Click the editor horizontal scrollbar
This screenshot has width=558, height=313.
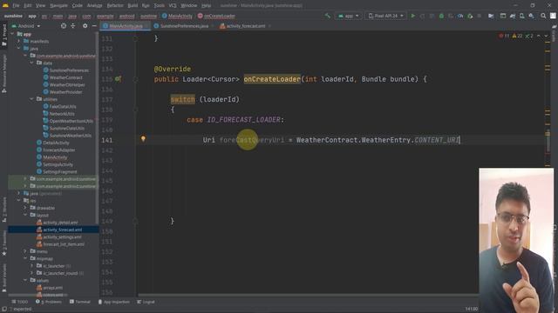[x=308, y=295]
